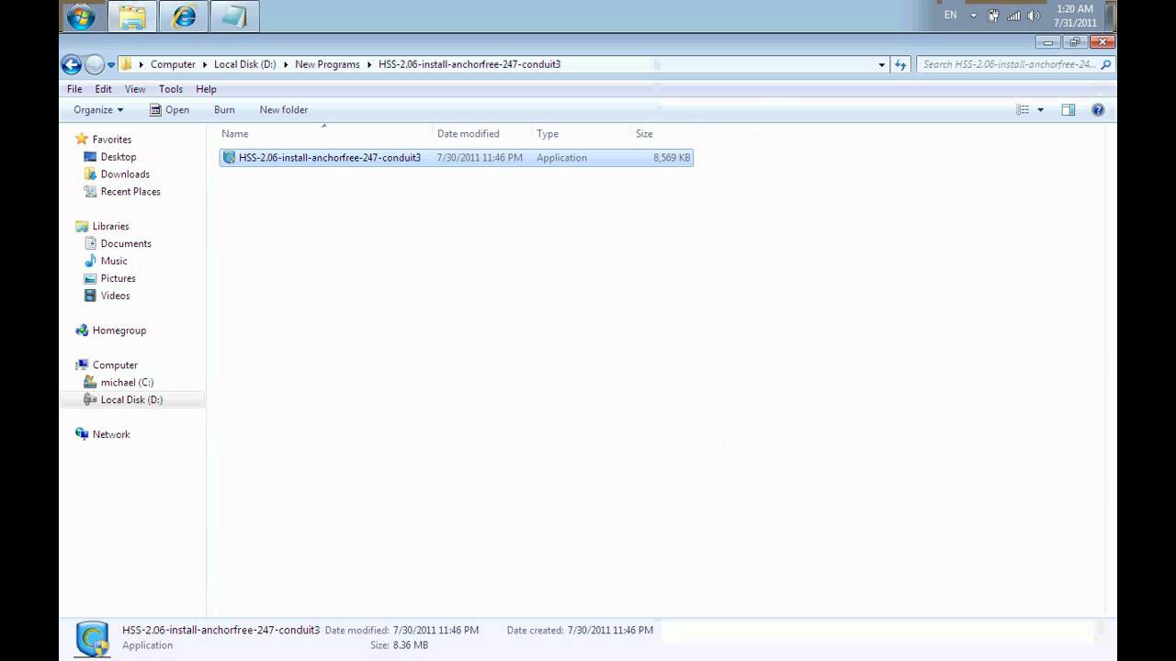Click HSS-2.06 folder in address path
The height and width of the screenshot is (661, 1176).
point(469,64)
